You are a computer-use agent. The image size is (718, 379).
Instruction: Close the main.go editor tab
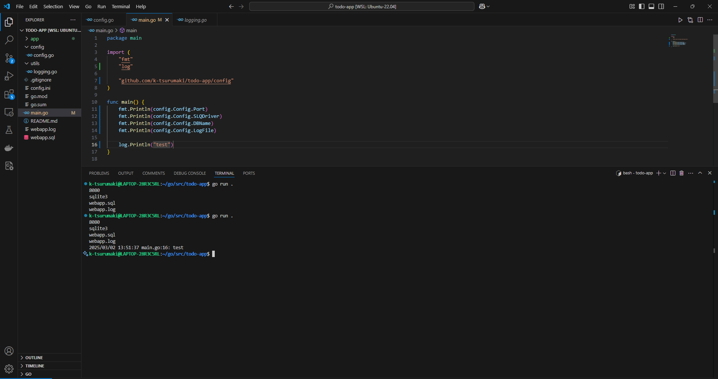167,20
